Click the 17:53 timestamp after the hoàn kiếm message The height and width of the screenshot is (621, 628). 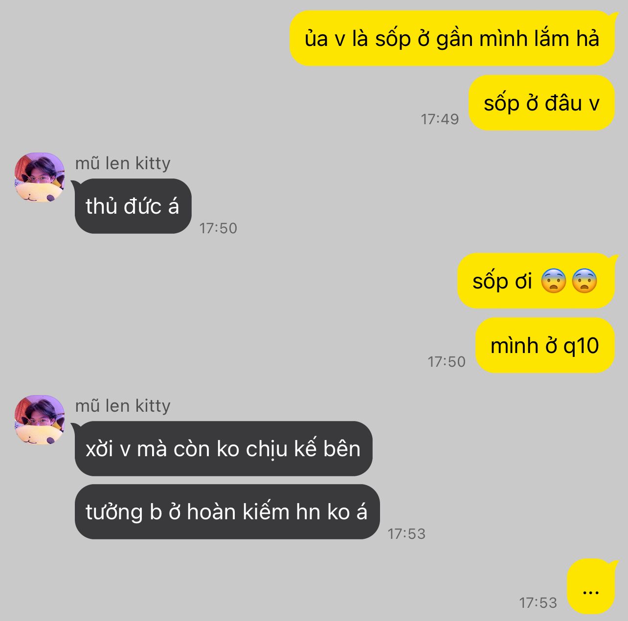pyautogui.click(x=406, y=533)
